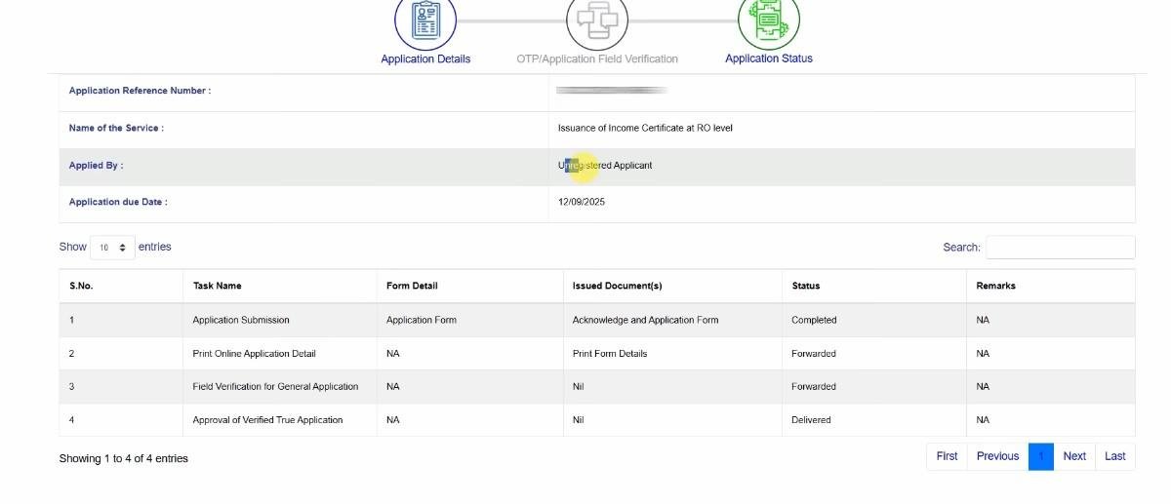1171x504 pixels.
Task: Select the Application Status step label
Action: pyautogui.click(x=769, y=58)
